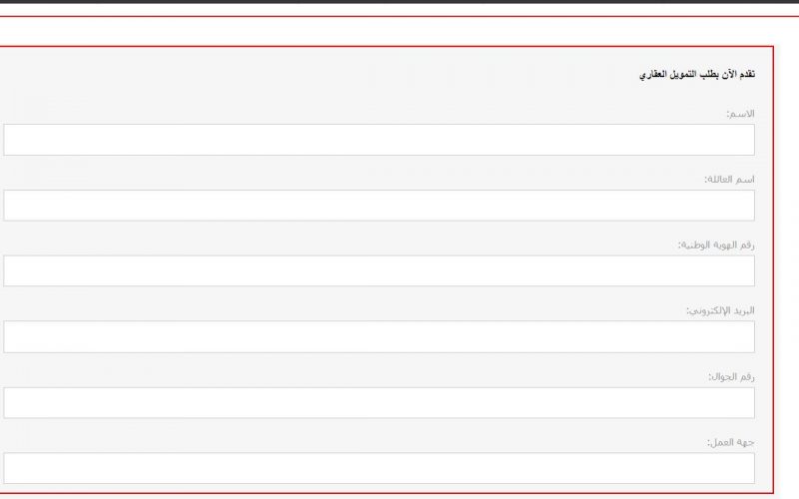Click the البريد الإلكتروني label text
Viewport: 799px width, 499px height.
point(720,310)
